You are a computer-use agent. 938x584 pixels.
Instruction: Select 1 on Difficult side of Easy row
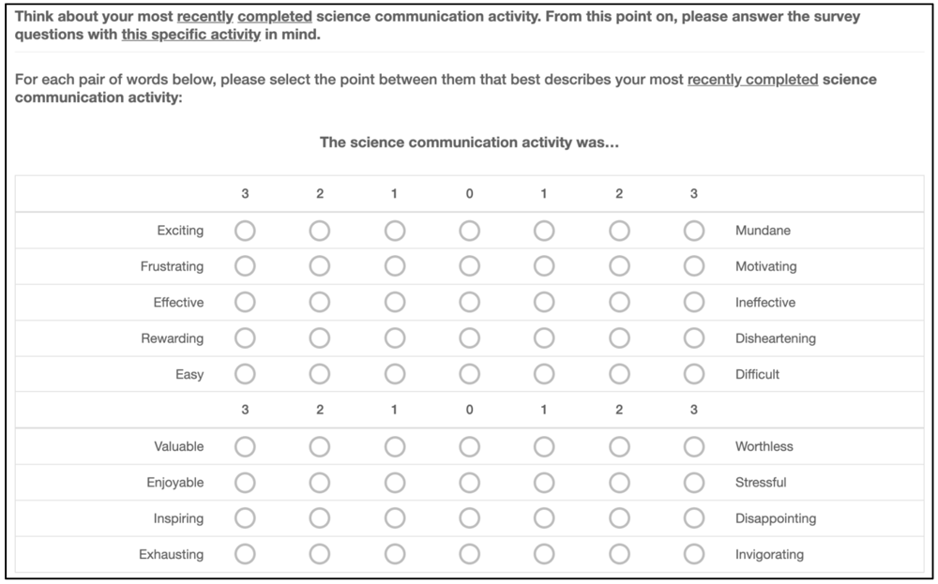pos(544,374)
